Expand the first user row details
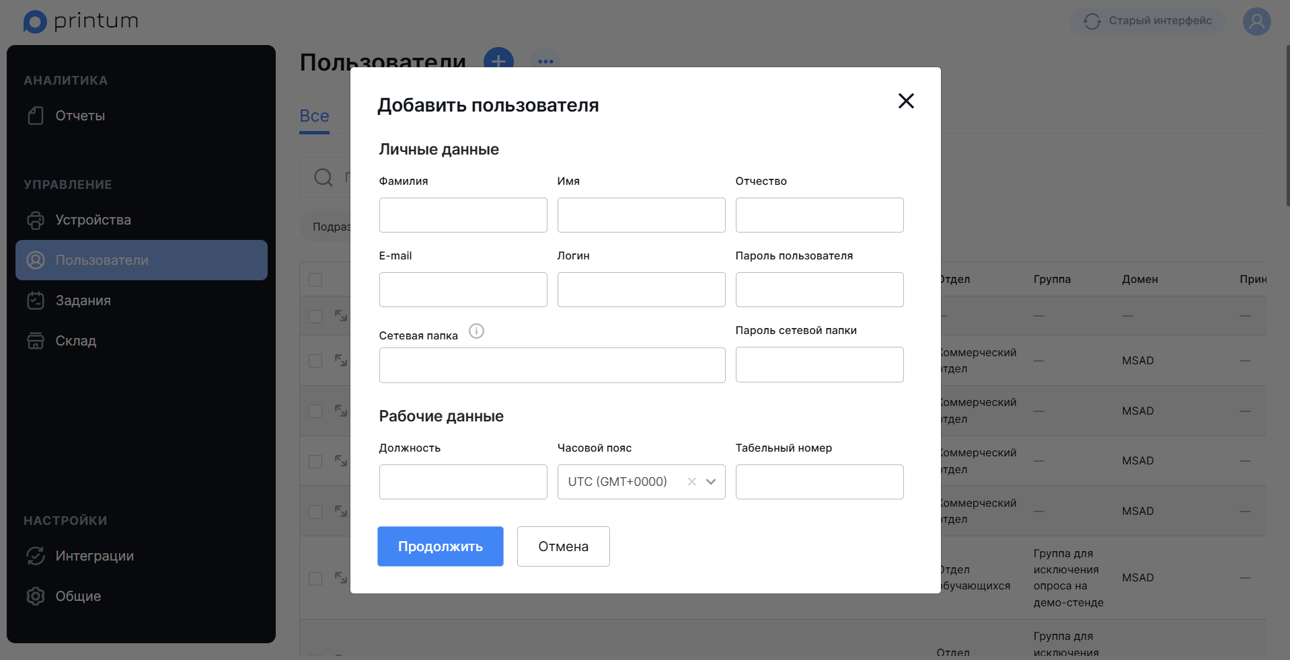 coord(341,316)
